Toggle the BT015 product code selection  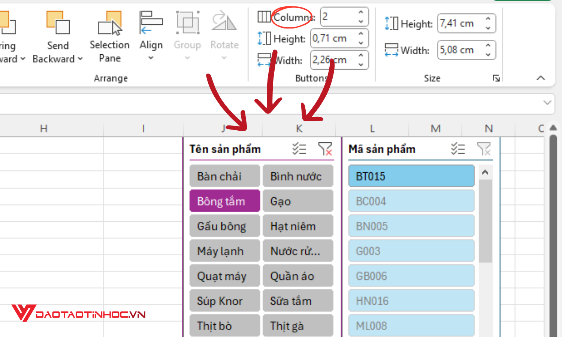tap(411, 176)
